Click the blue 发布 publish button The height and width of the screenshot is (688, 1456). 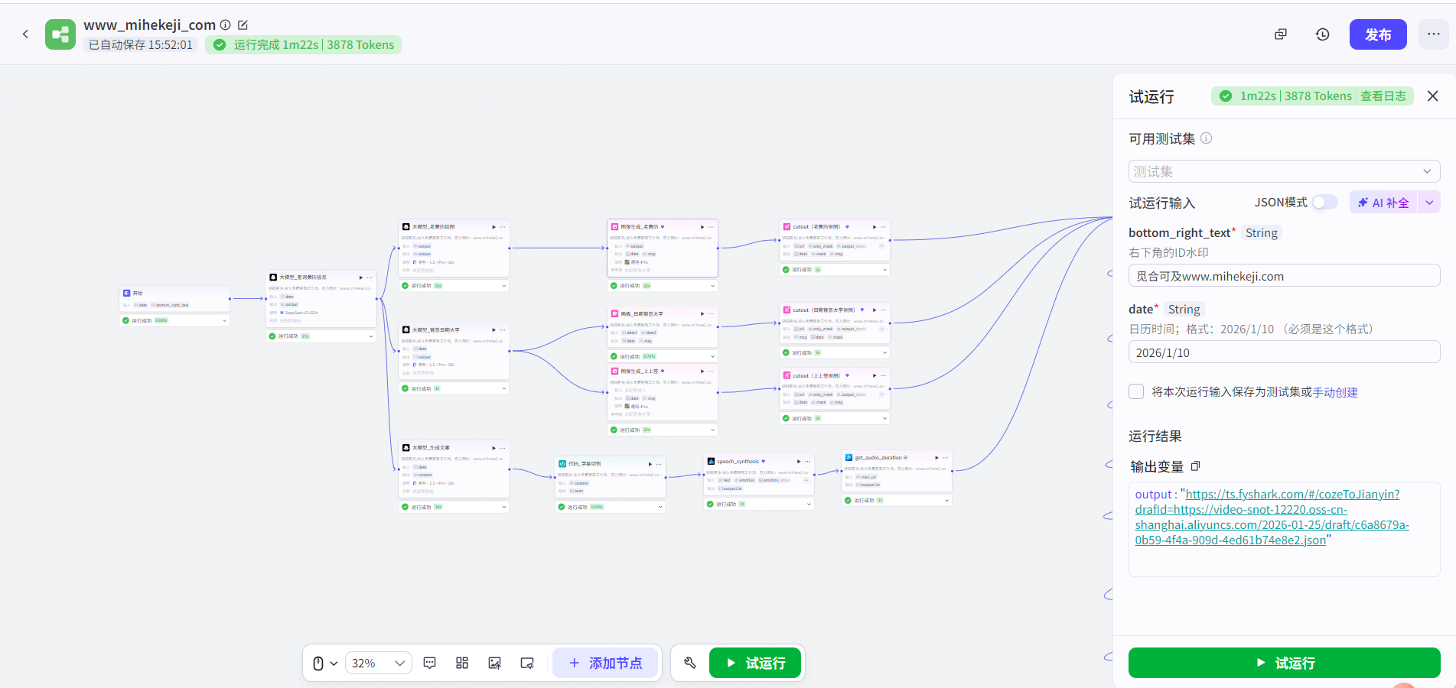point(1377,34)
